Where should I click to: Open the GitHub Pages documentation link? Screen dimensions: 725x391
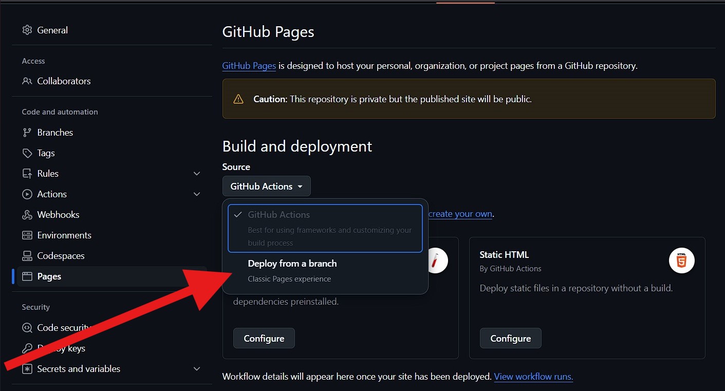[249, 65]
